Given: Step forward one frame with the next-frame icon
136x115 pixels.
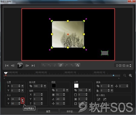Looking at the screenshot, I should pos(27,65).
